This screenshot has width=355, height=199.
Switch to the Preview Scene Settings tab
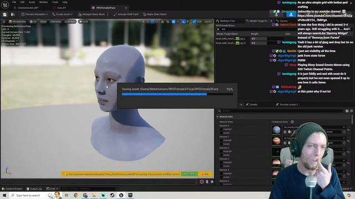(287, 104)
